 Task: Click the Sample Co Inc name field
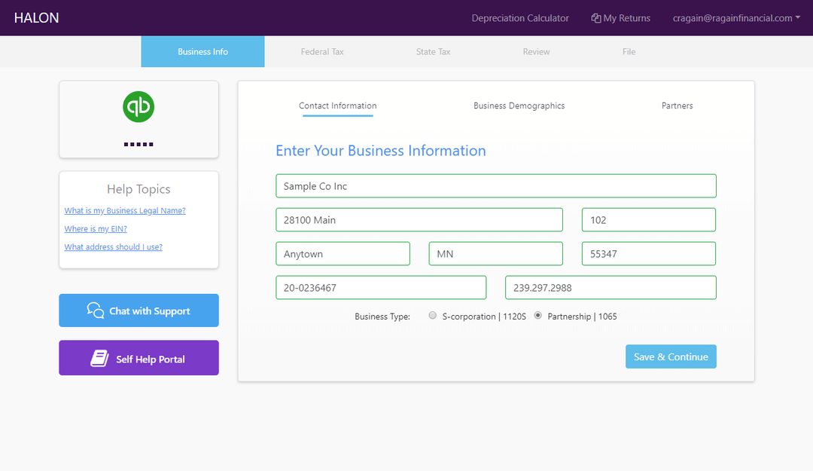click(x=495, y=185)
